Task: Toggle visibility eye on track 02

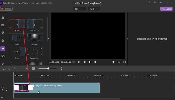Action: (3, 90)
